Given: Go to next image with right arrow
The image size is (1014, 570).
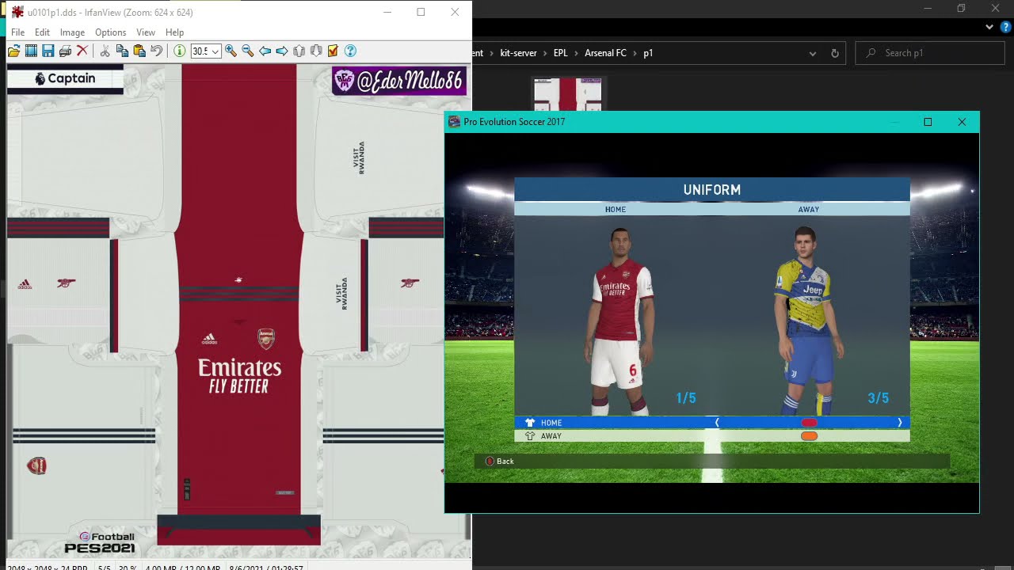Looking at the screenshot, I should coord(282,51).
